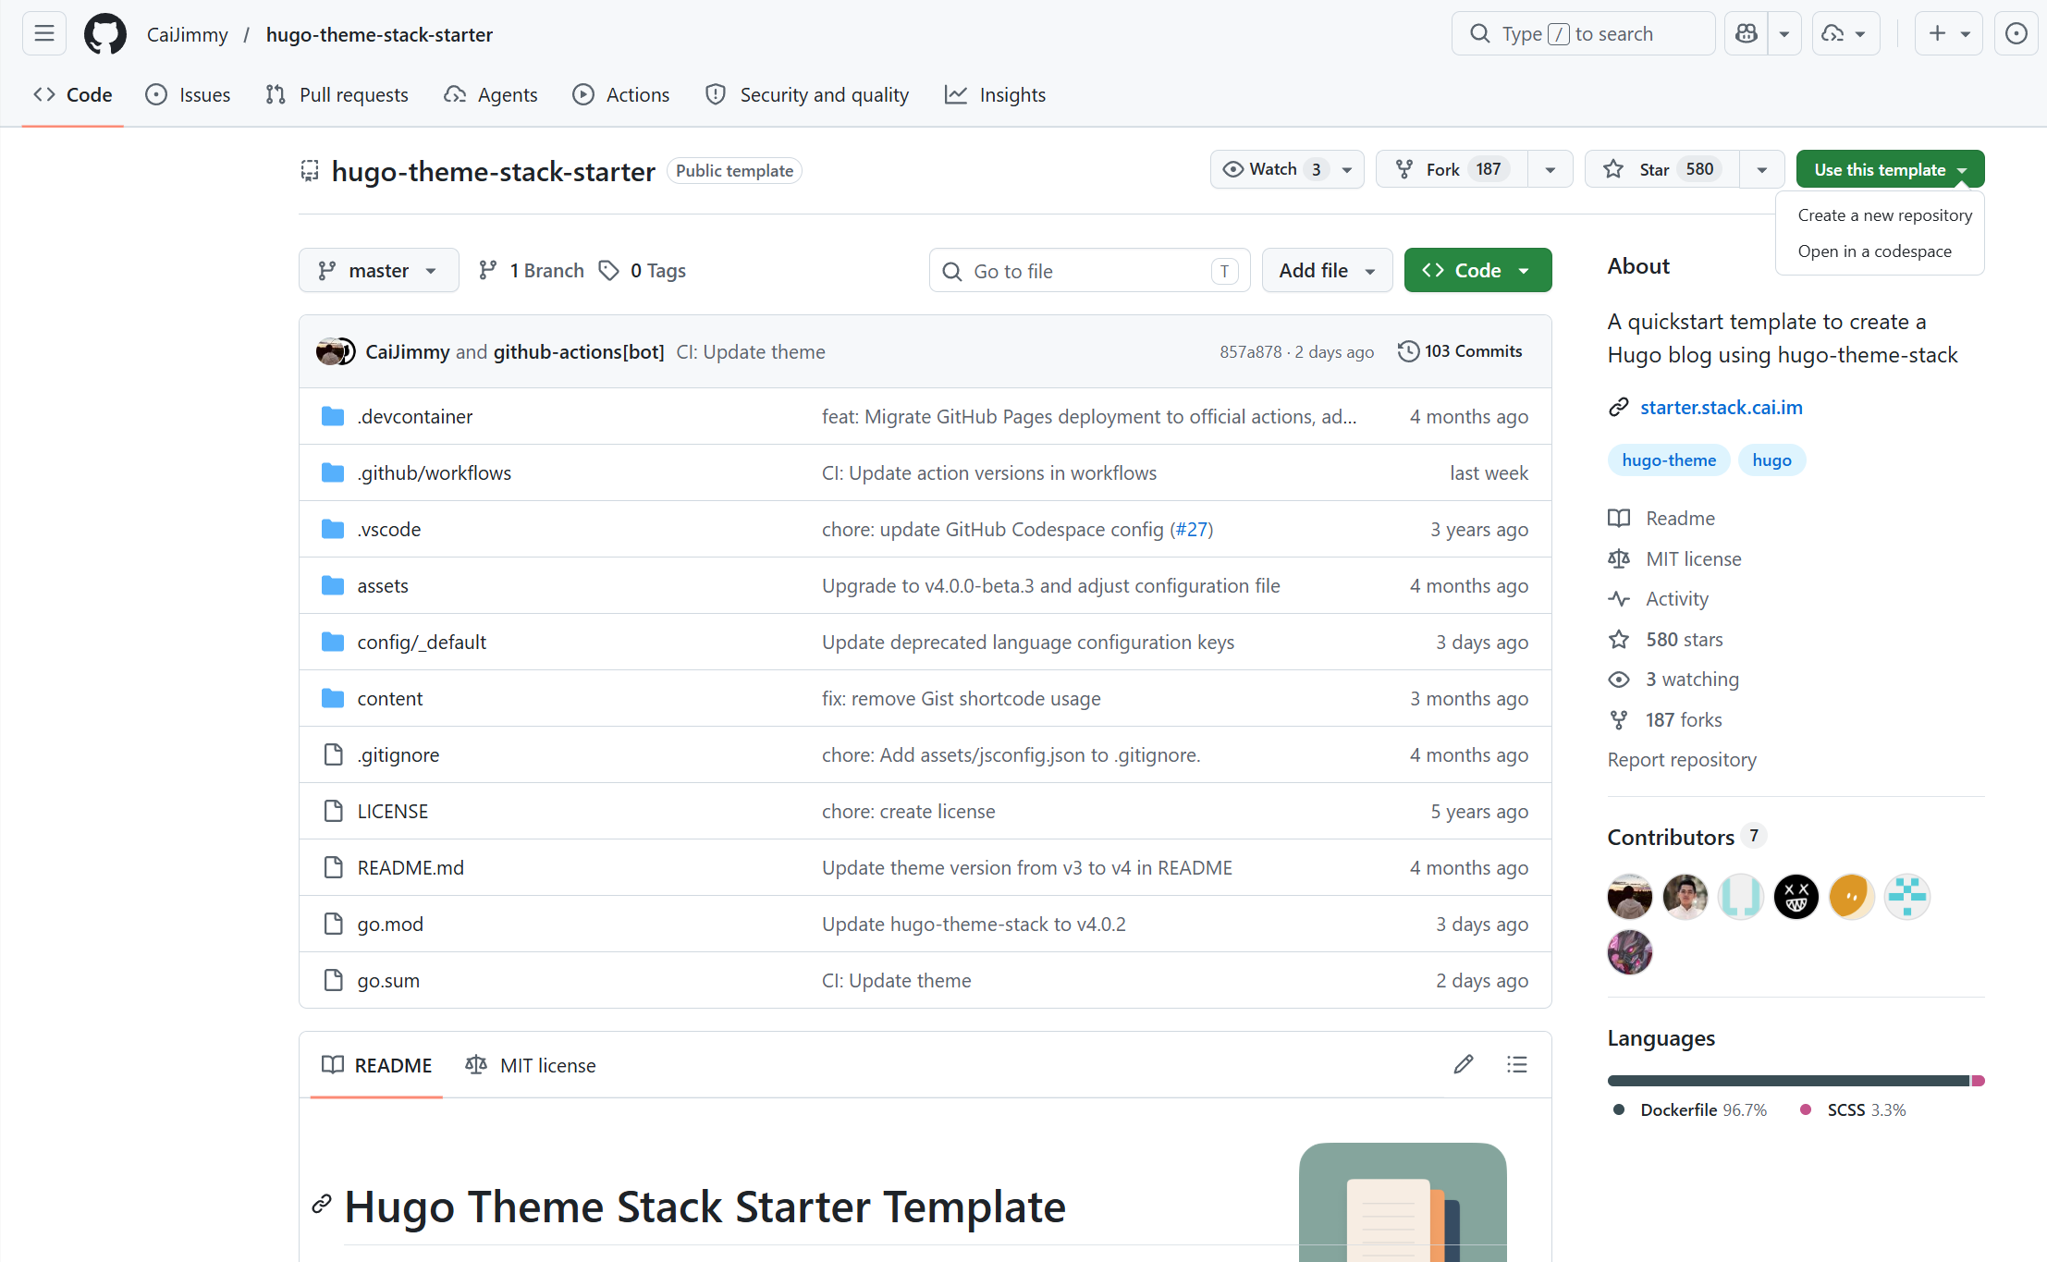This screenshot has width=2047, height=1262.
Task: Switch to the Actions tab
Action: coord(621,95)
